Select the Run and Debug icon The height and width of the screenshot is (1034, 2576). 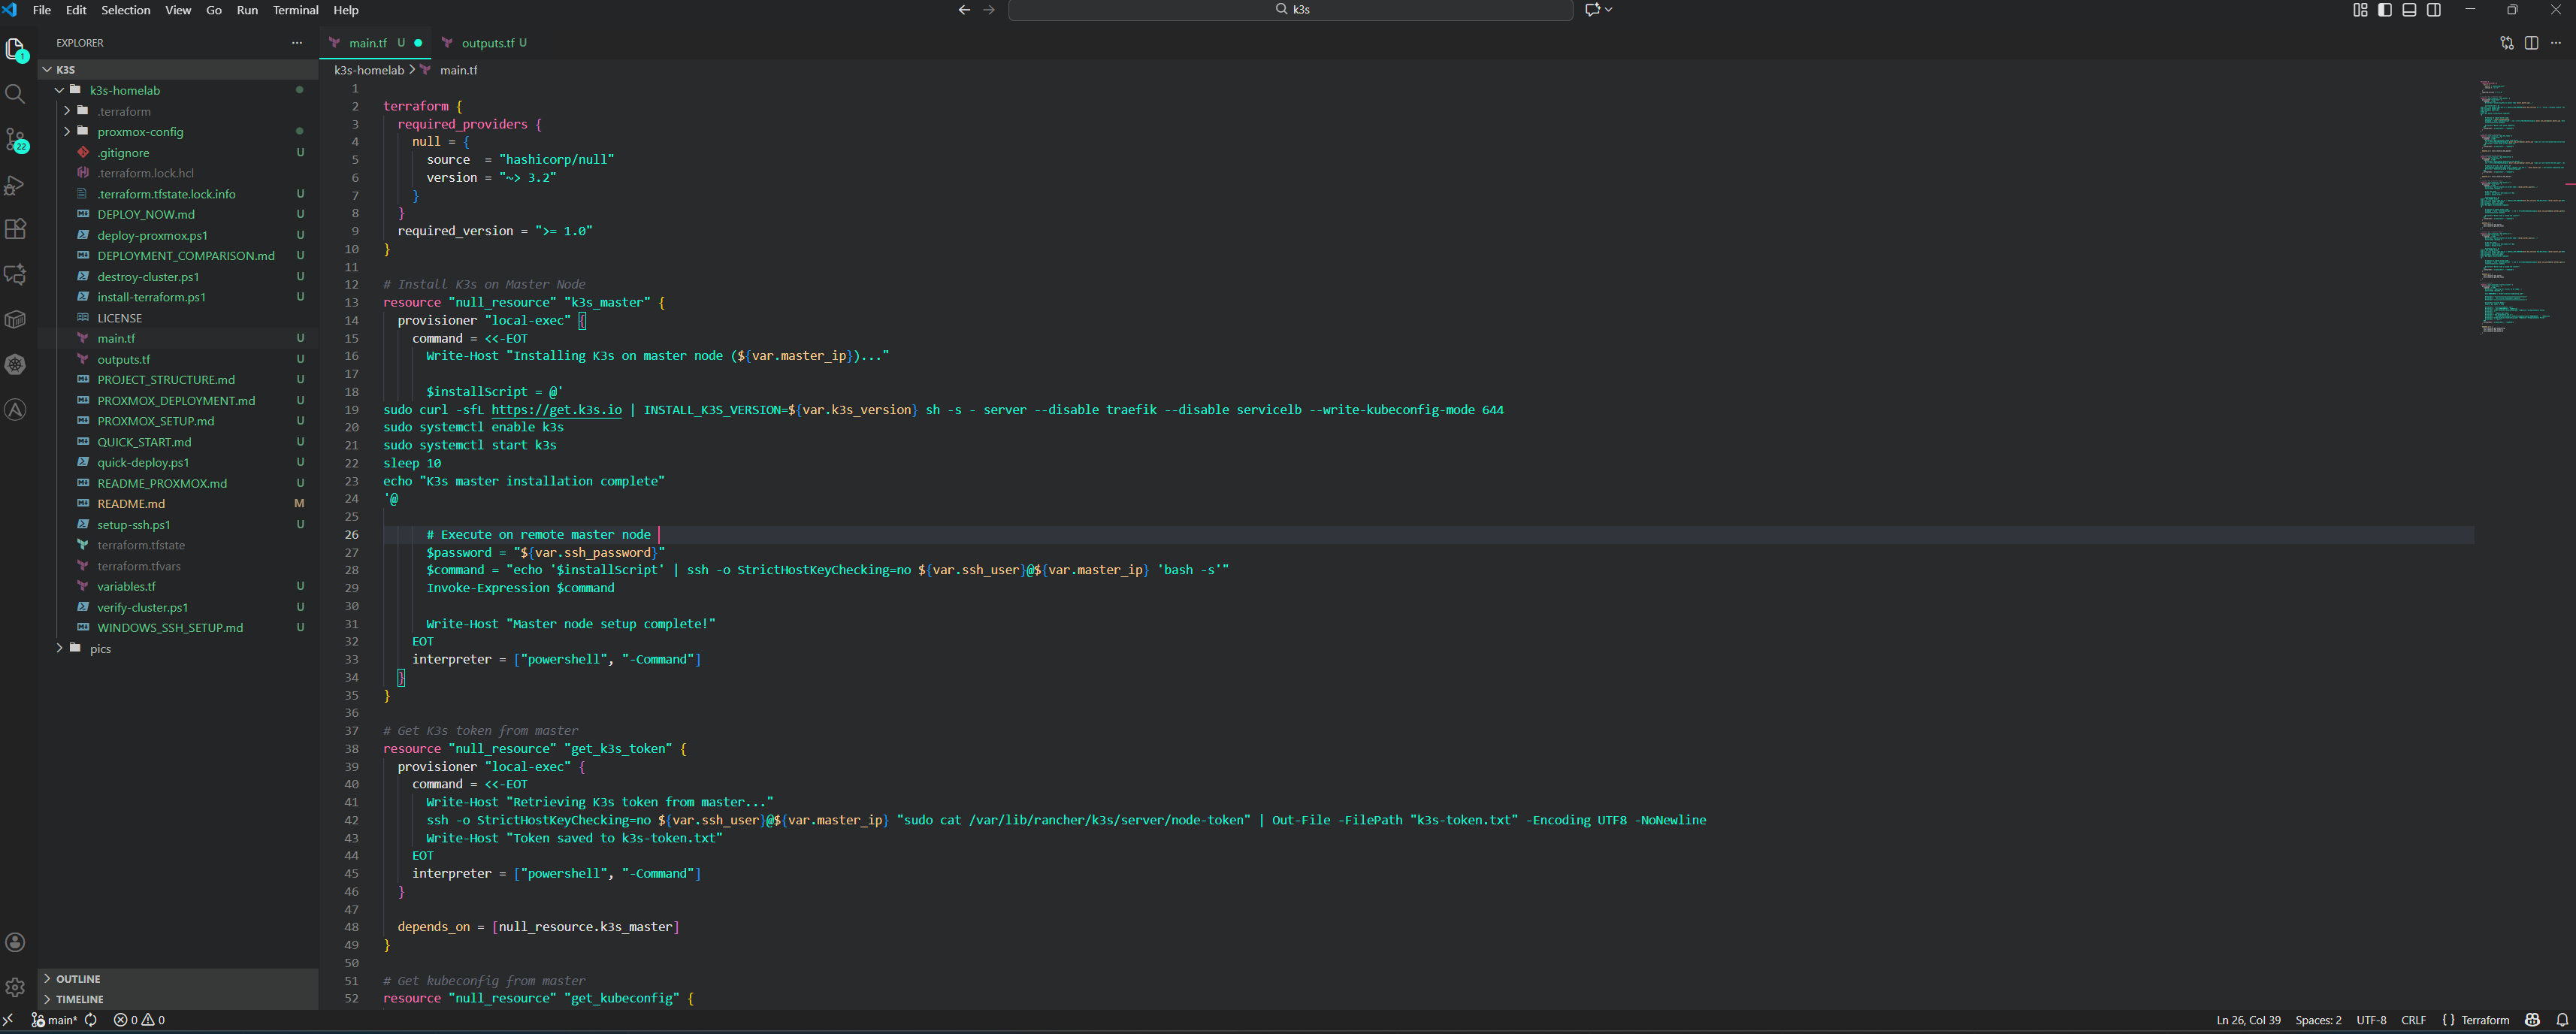pyautogui.click(x=16, y=185)
